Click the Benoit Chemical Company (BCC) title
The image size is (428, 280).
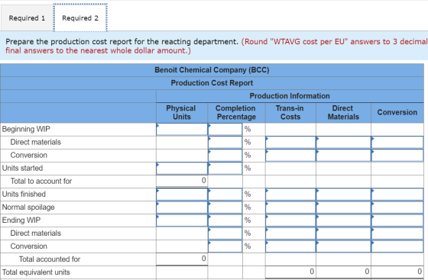pyautogui.click(x=212, y=70)
